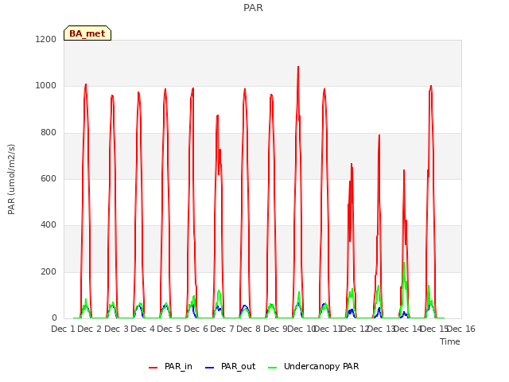
Task: Click the blue PAR_out legend swatch
Action: pos(209,368)
